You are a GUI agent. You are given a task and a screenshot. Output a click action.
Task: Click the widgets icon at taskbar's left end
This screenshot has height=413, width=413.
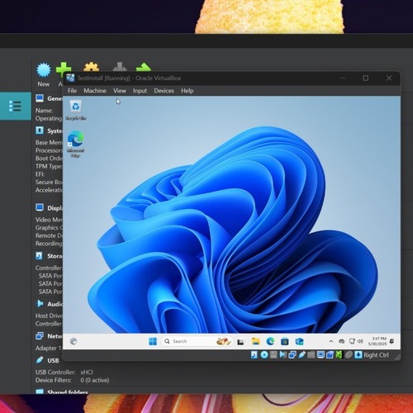pos(74,341)
